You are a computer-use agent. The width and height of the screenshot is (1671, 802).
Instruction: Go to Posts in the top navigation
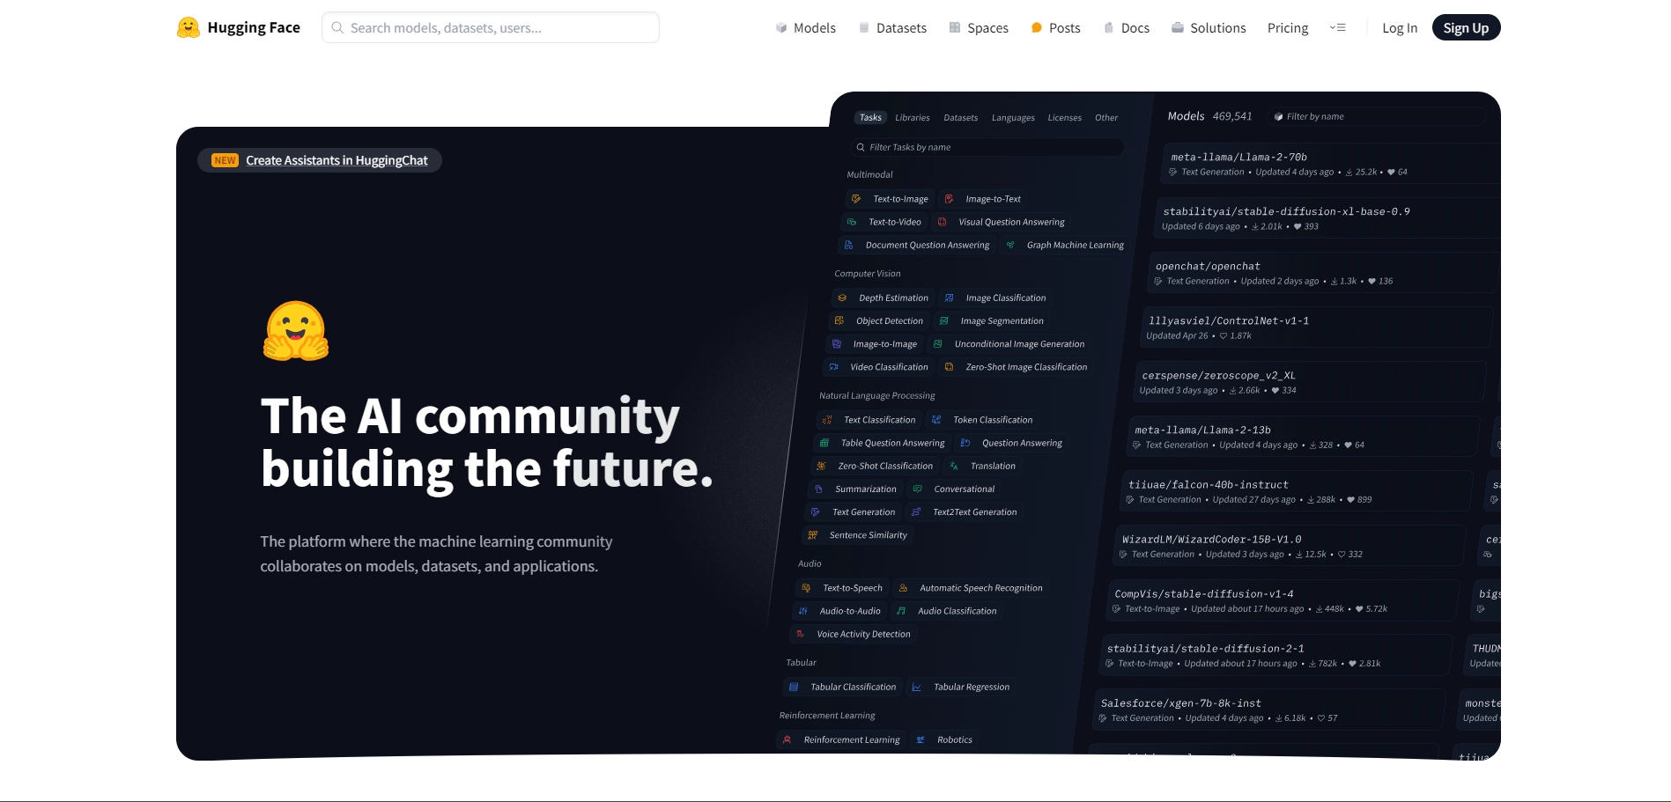pos(1055,28)
